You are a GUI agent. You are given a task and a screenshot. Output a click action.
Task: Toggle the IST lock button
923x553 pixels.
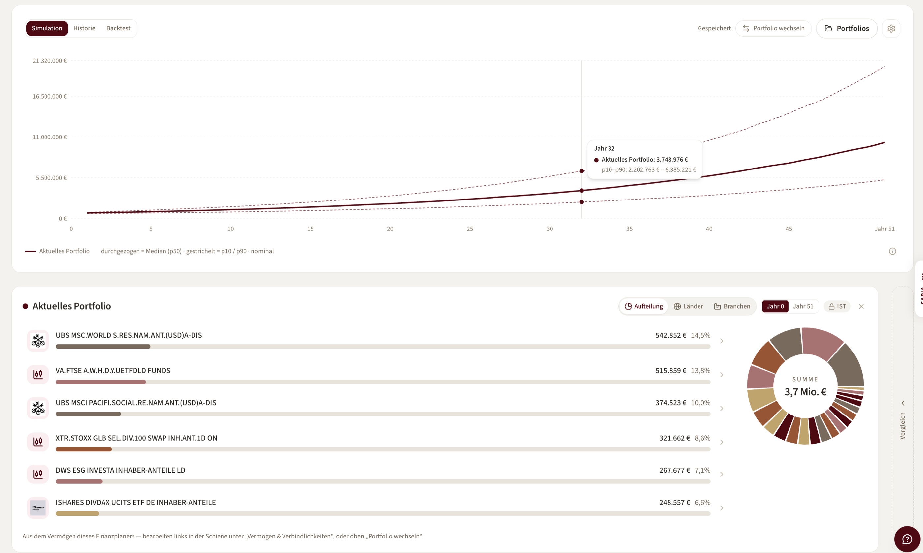click(837, 306)
